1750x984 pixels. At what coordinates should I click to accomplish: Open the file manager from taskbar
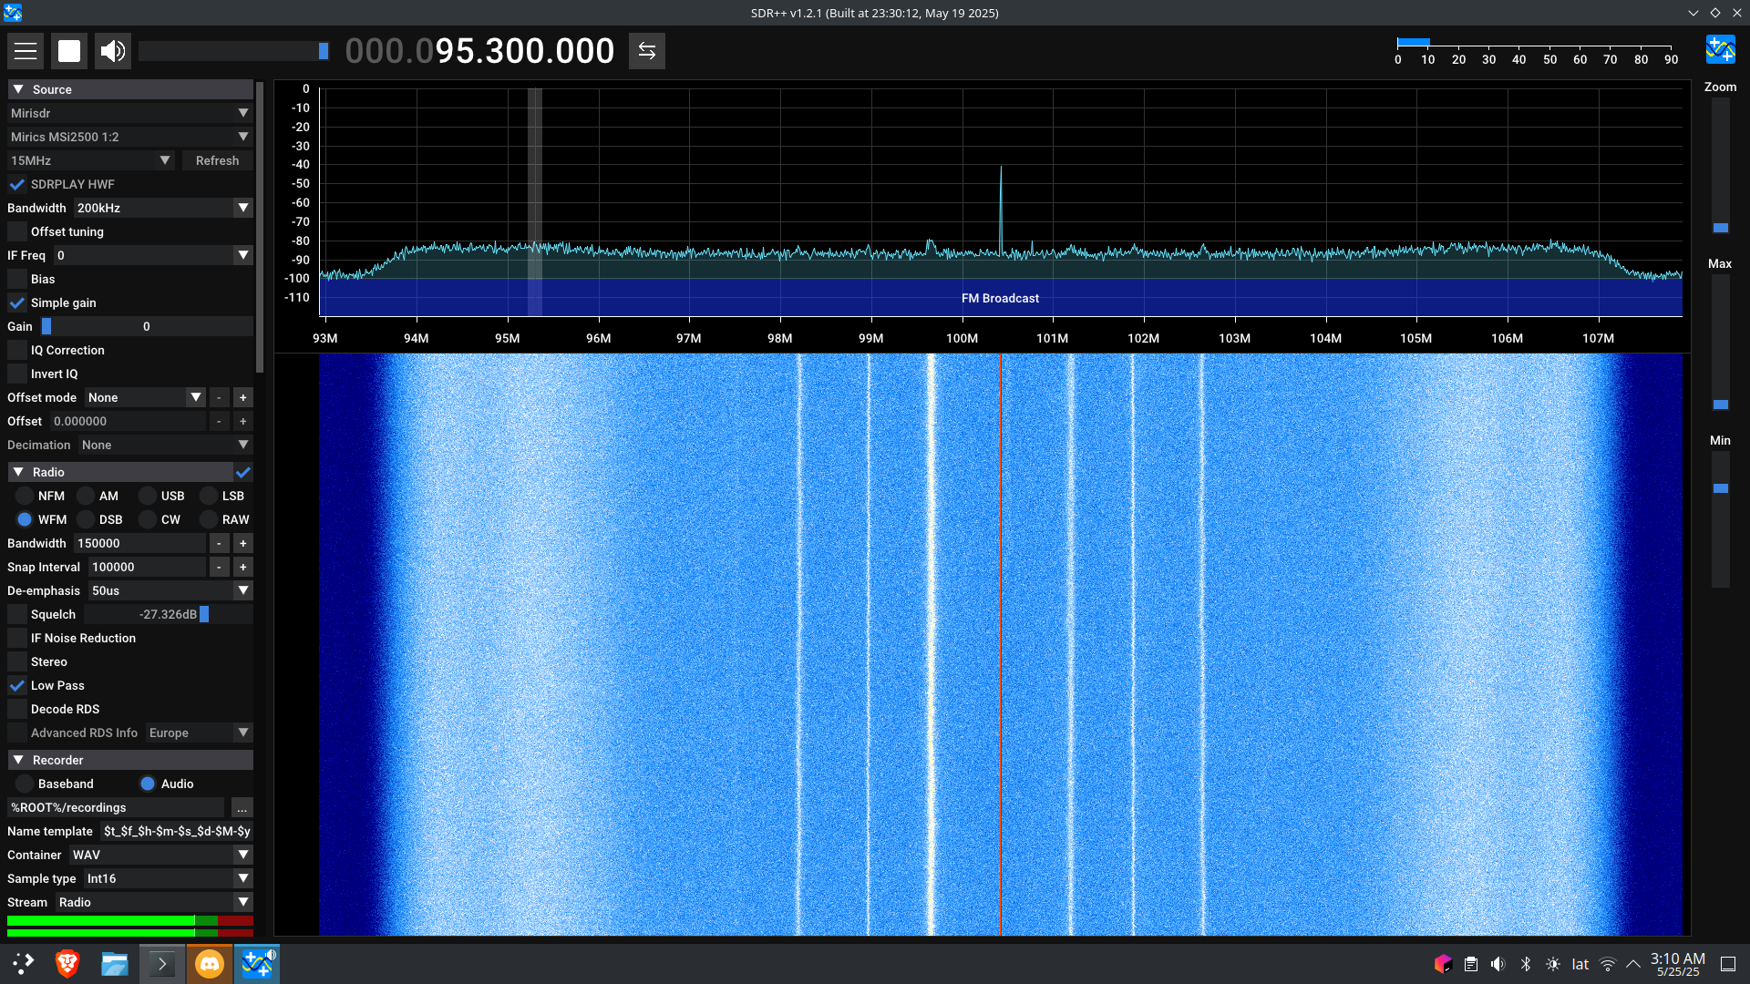click(x=115, y=963)
